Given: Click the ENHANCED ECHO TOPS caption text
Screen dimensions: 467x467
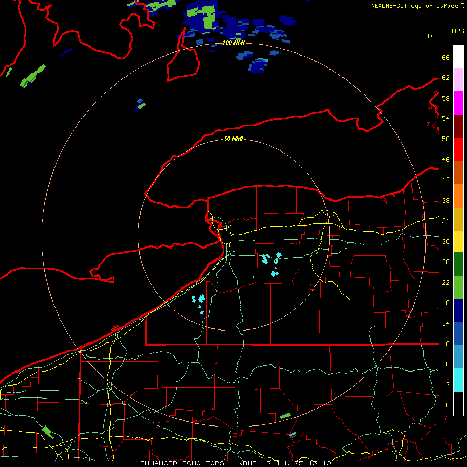Looking at the screenshot, I should [182, 463].
